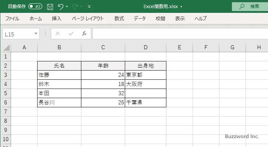Click the search magnifier icon
This screenshot has width=268, height=147.
241,7
